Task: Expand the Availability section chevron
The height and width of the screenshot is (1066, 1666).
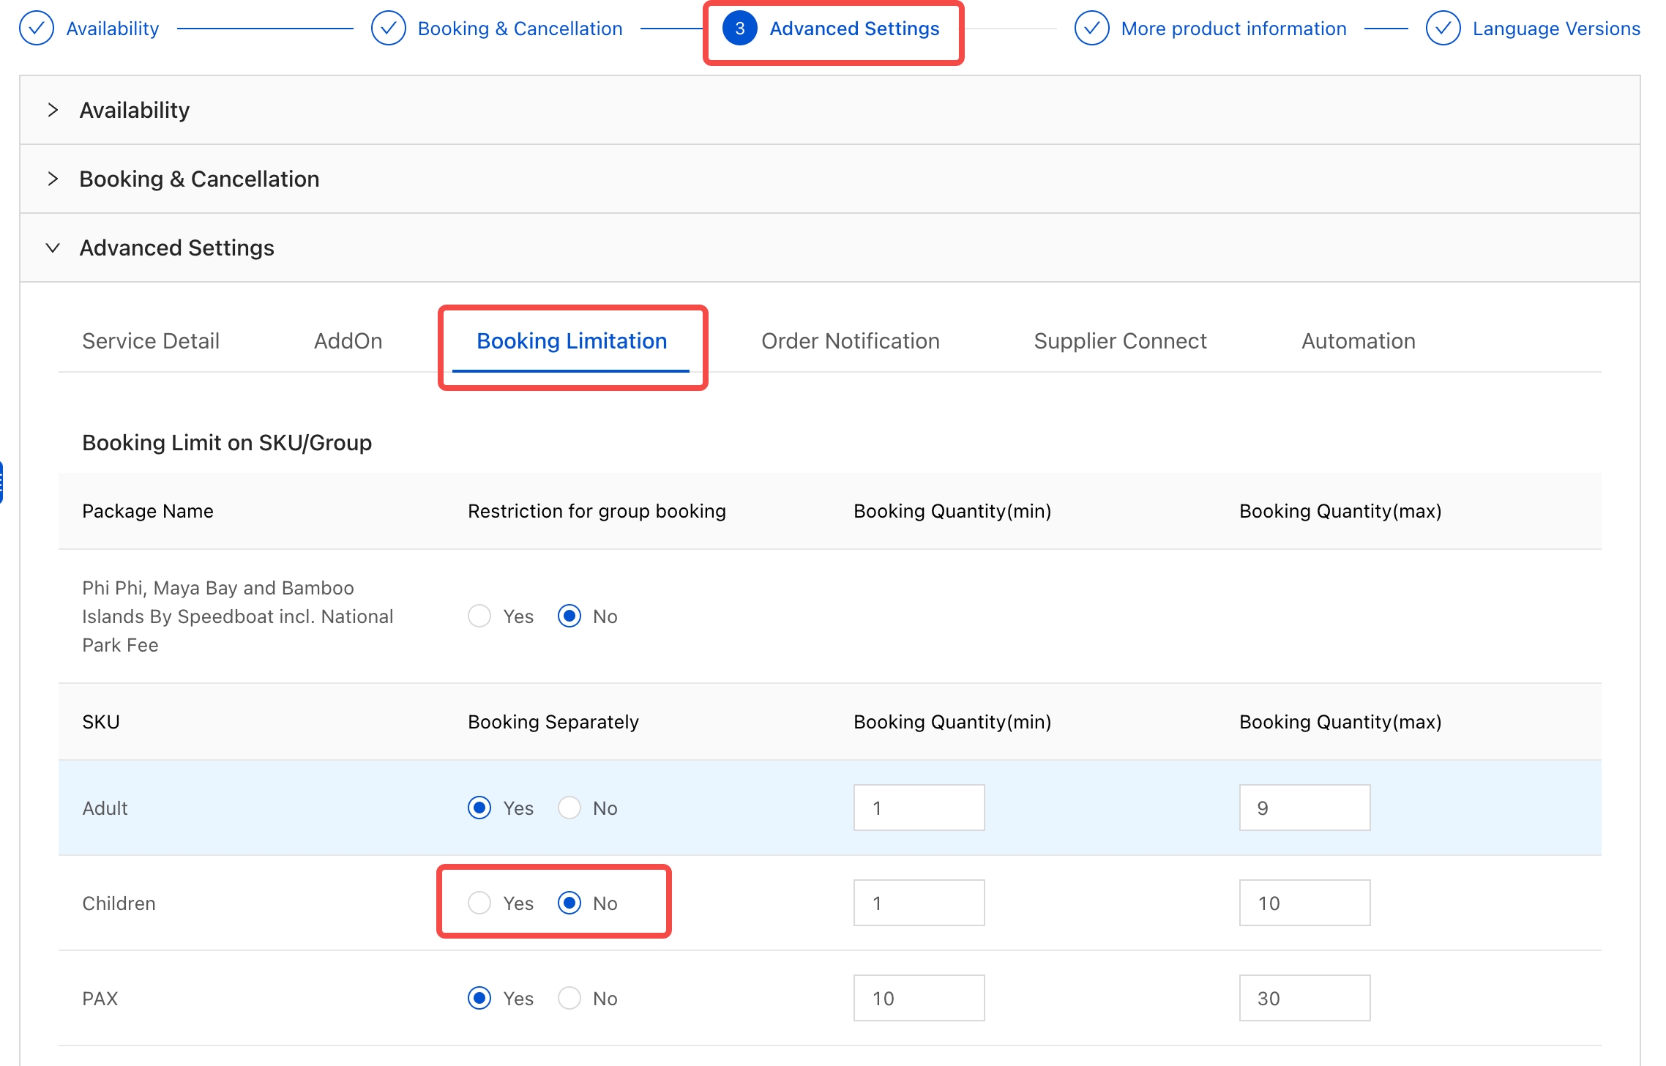Action: [x=53, y=110]
